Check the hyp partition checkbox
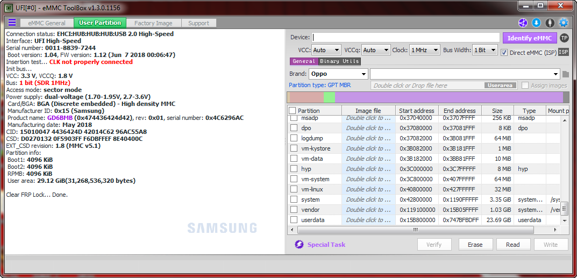The image size is (577, 278). pyautogui.click(x=294, y=169)
